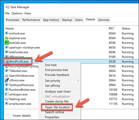This screenshot has width=139, height=120.
Task: Select End task in context menu
Action: click(51, 65)
